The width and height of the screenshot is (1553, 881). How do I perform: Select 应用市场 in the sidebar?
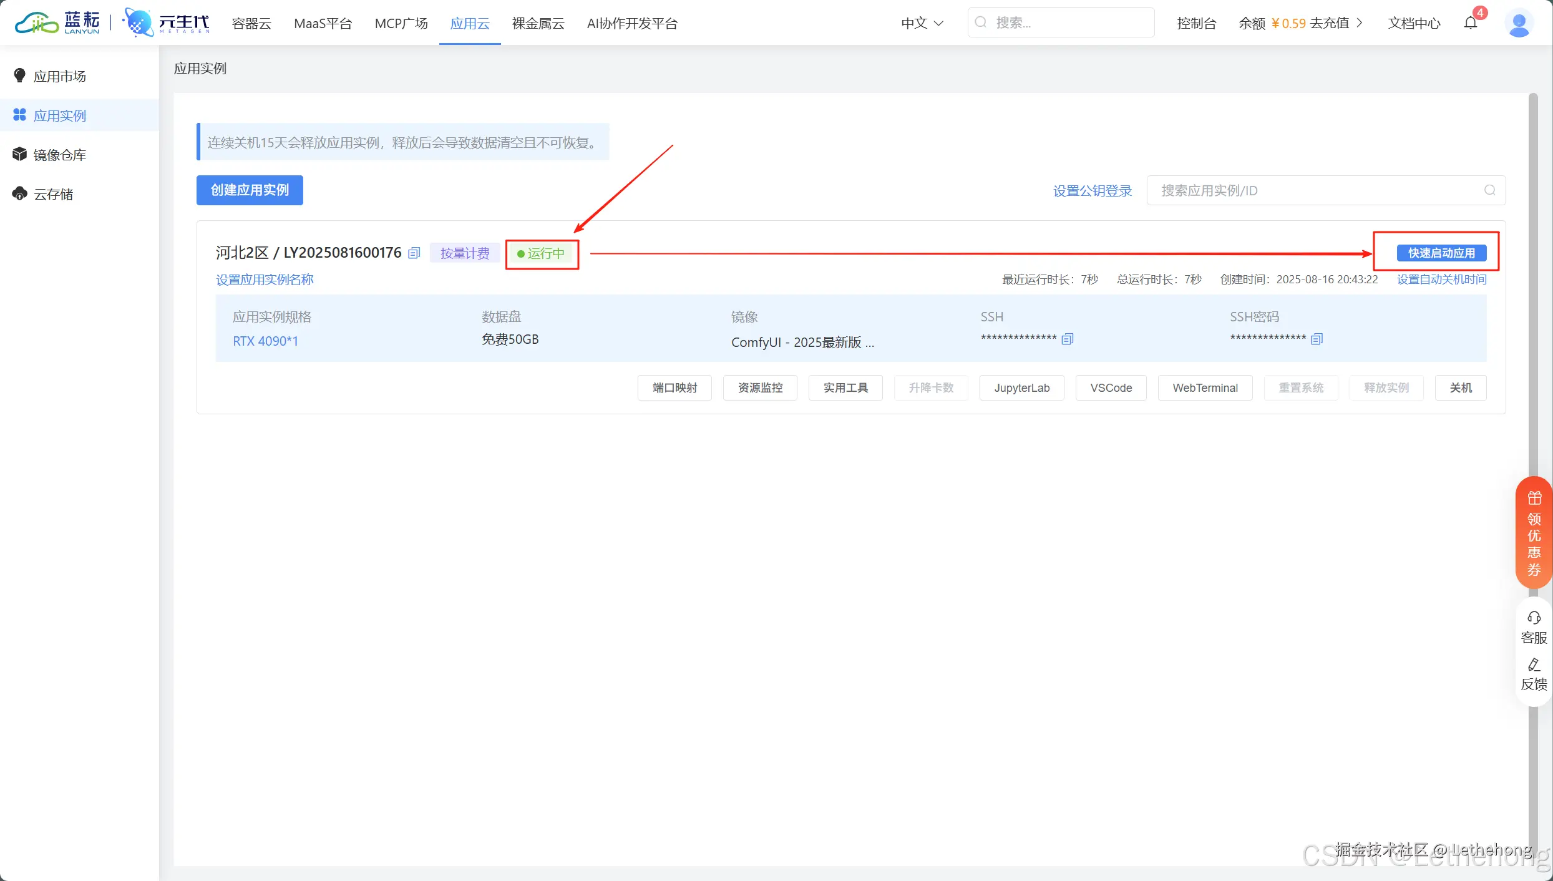58,76
